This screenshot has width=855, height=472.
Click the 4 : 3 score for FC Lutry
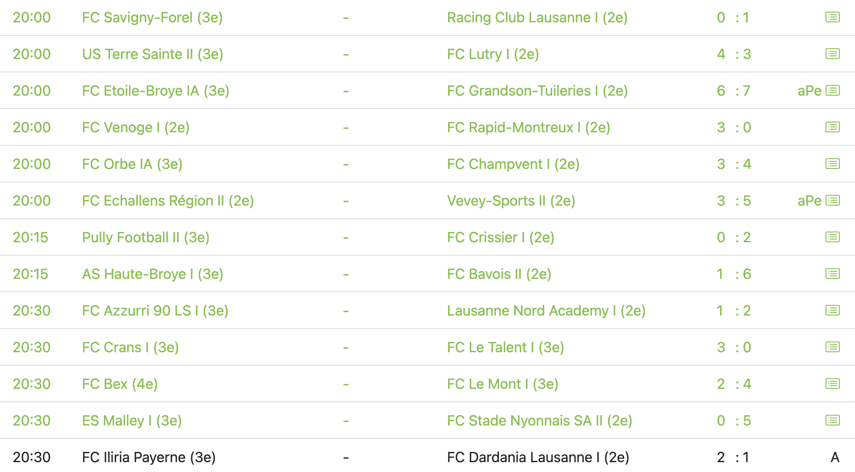(733, 54)
